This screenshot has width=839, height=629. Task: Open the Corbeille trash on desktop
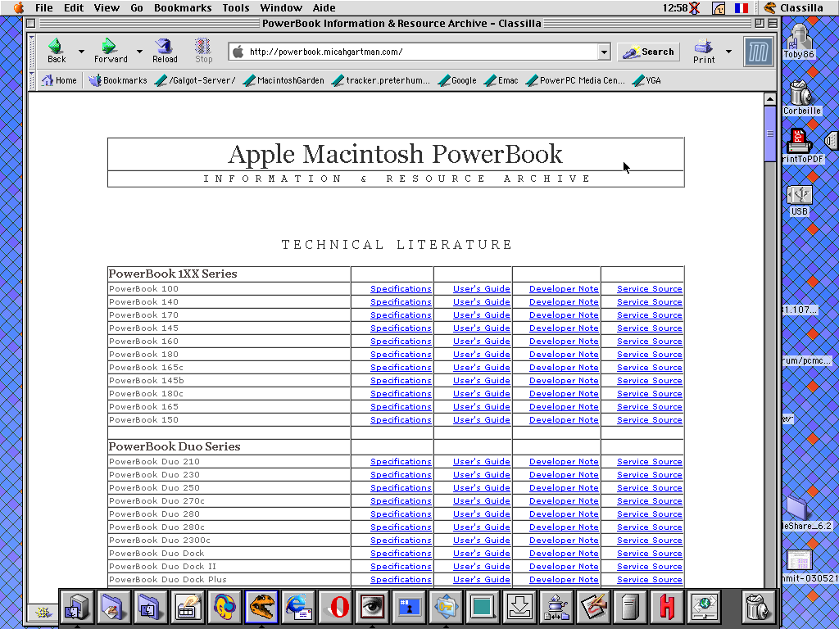(x=801, y=97)
